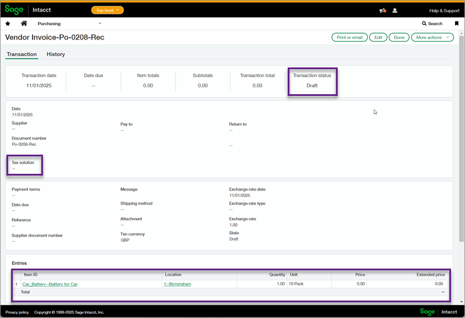The image size is (465, 318).
Task: Expand the Top level entity dropdown
Action: [108, 10]
